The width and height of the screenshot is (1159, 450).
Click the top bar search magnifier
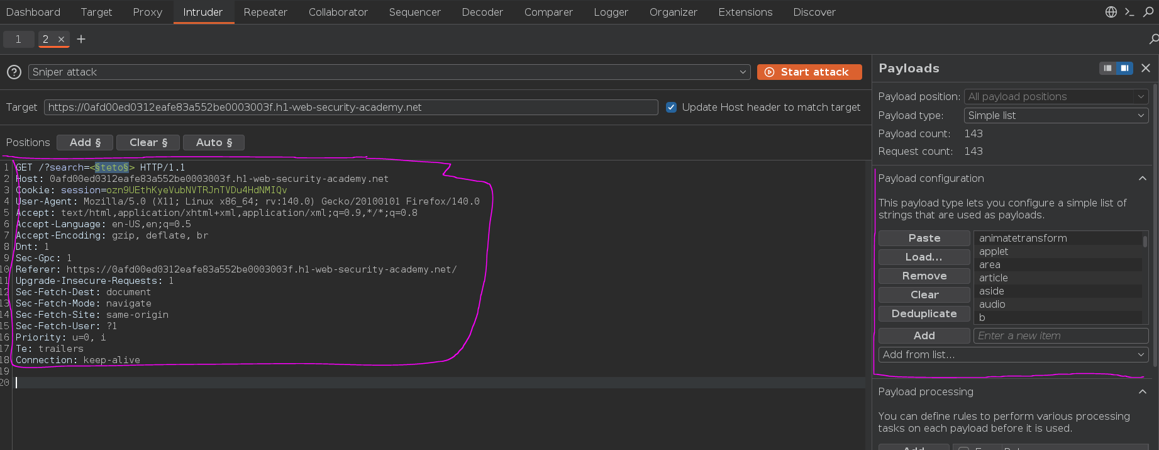click(x=1148, y=12)
